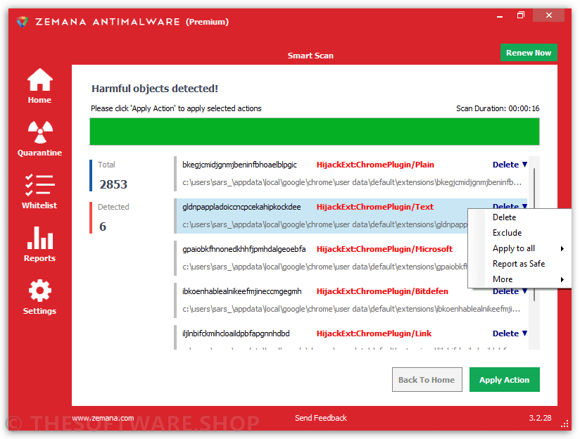Click the HijackExt:ChromePlugin/Link threat label
The height and width of the screenshot is (439, 580).
374,333
